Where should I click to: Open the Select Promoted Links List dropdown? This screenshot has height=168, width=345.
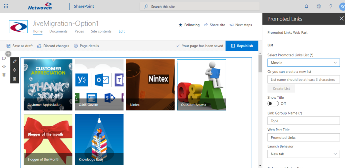pos(304,63)
